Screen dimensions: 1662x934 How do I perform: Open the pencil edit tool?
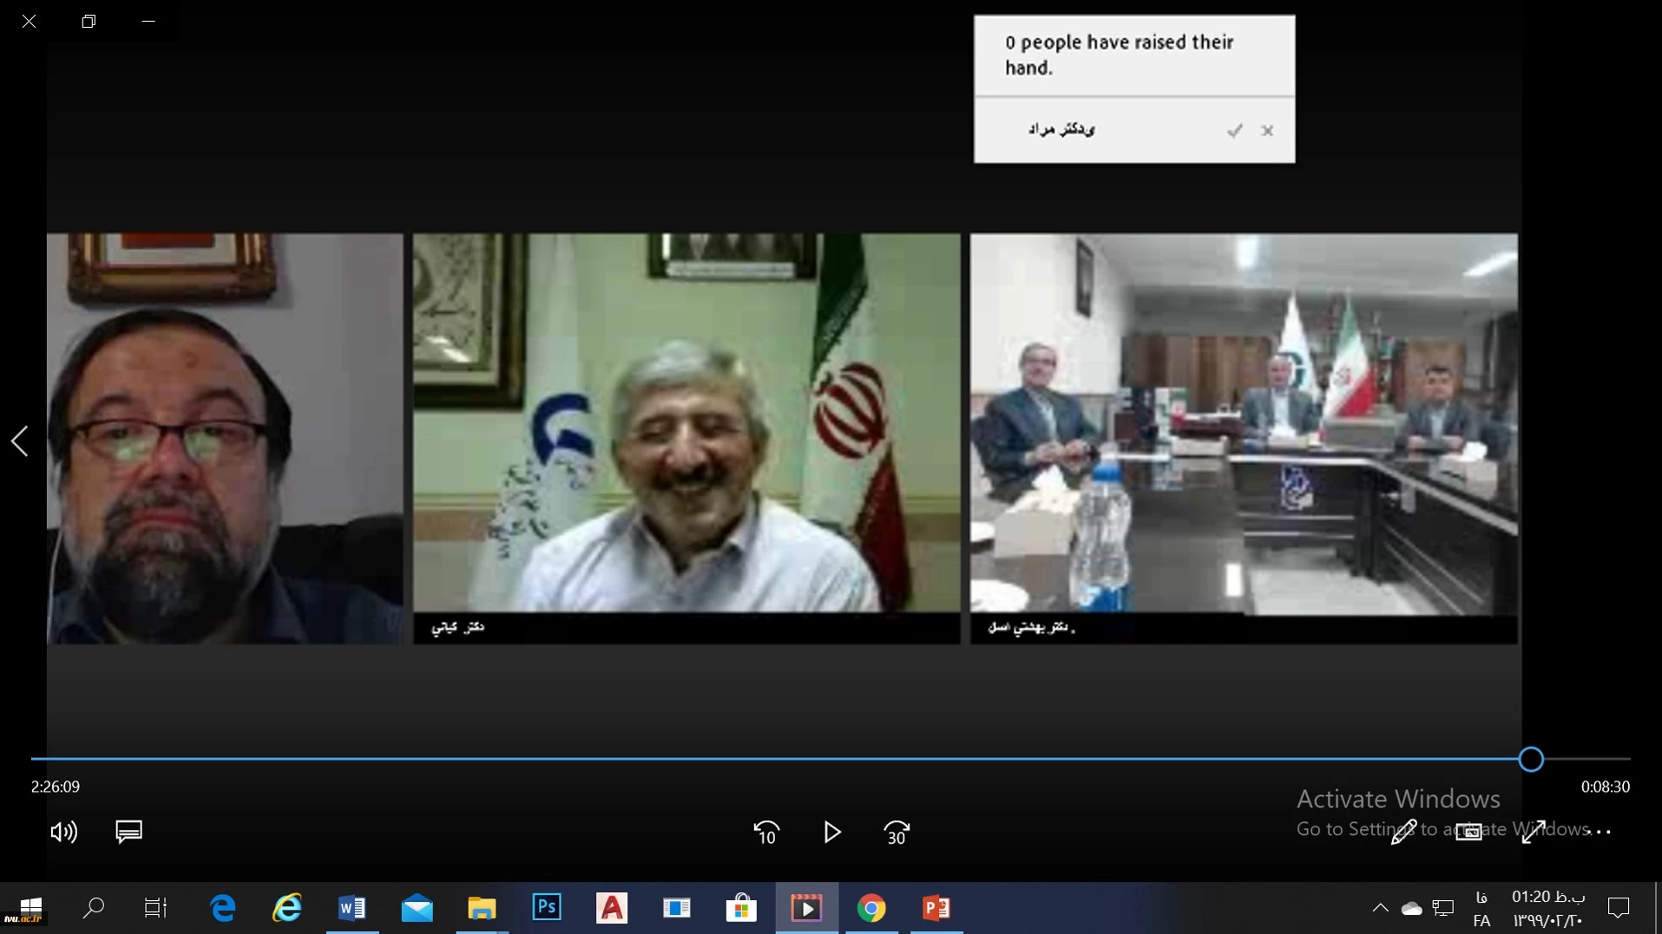pyautogui.click(x=1403, y=832)
